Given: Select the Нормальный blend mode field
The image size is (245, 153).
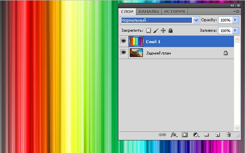Looking at the screenshot, I should pyautogui.click(x=156, y=20).
